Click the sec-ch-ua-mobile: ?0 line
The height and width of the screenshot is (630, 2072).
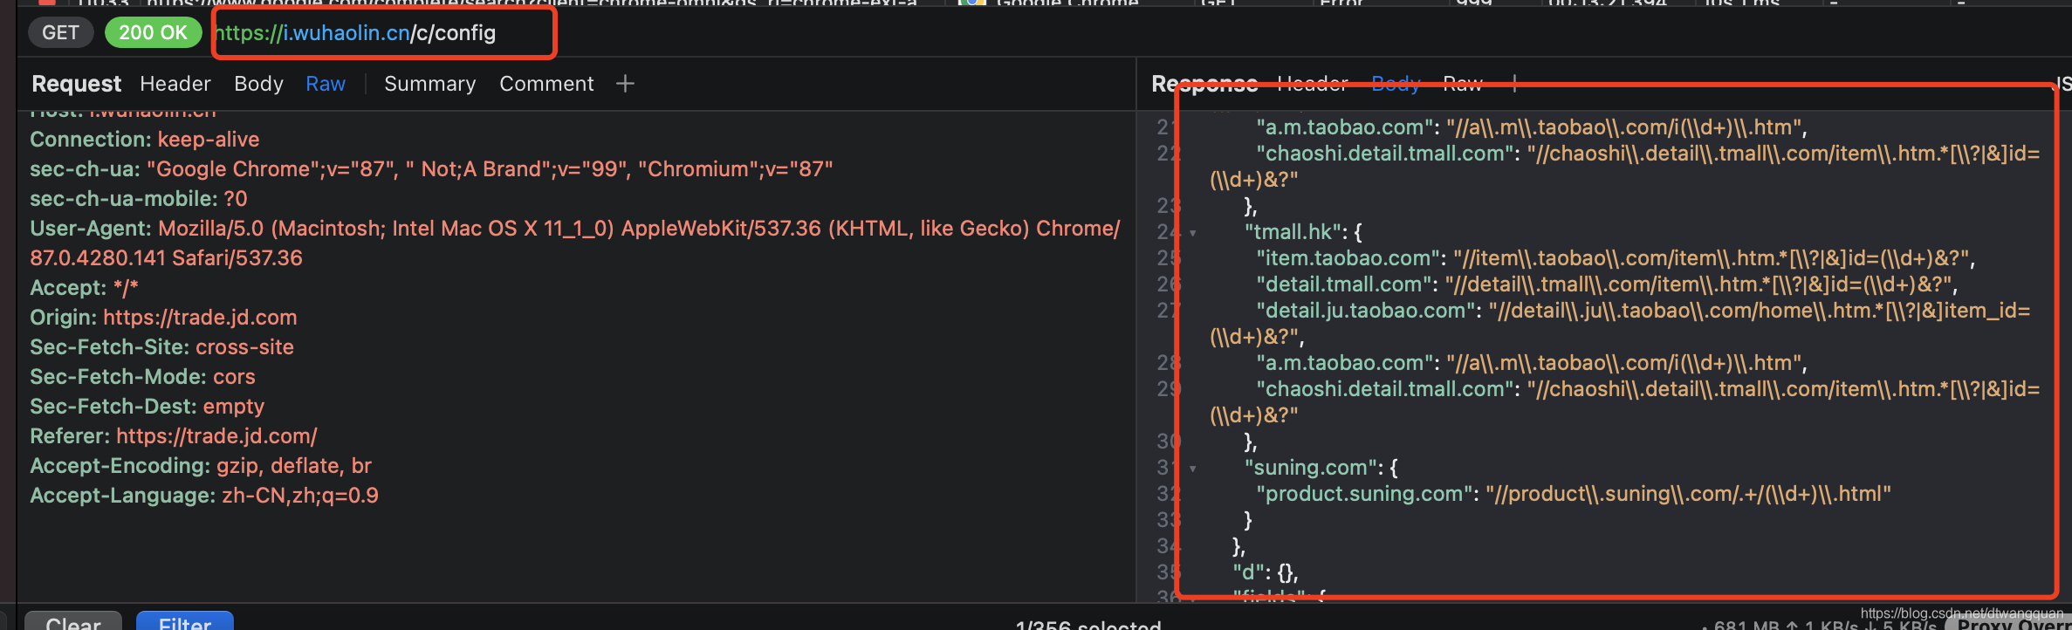139,199
